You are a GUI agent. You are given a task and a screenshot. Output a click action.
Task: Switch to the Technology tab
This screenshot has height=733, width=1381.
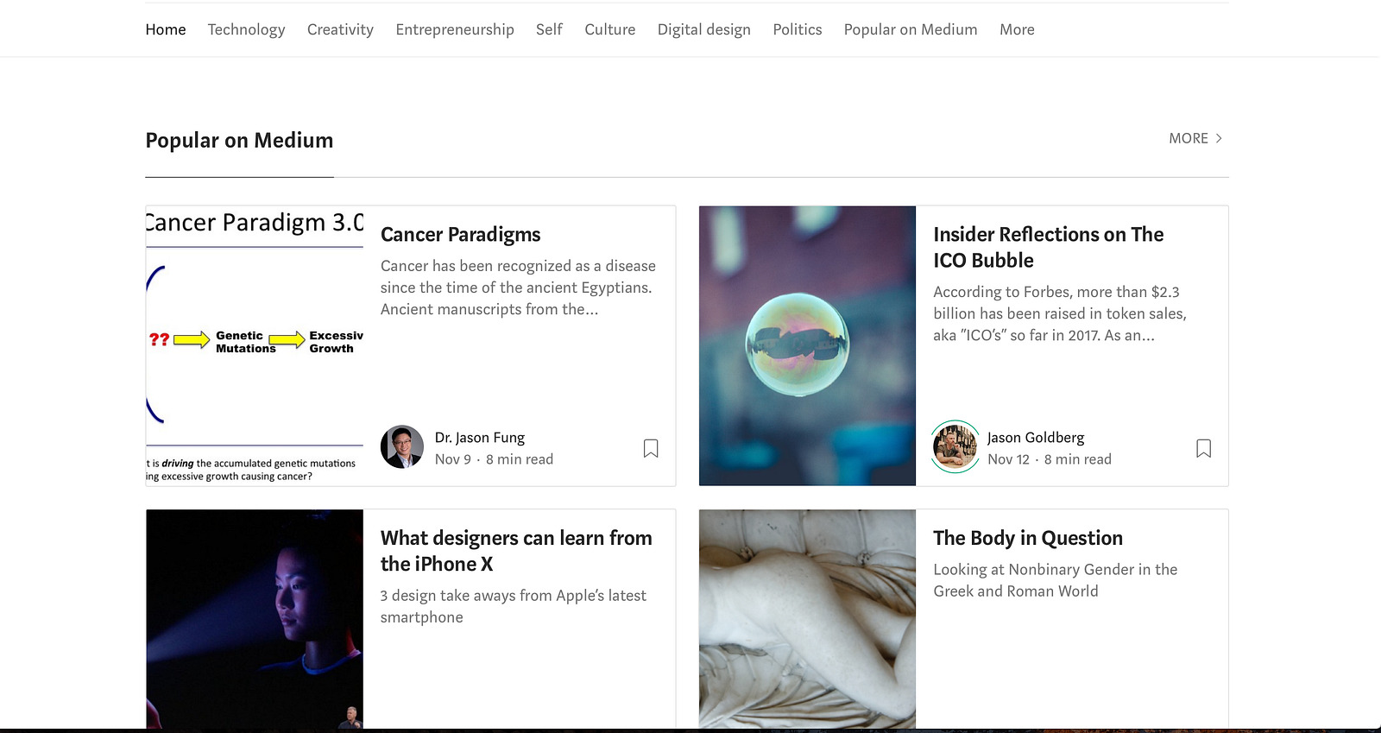(x=246, y=29)
